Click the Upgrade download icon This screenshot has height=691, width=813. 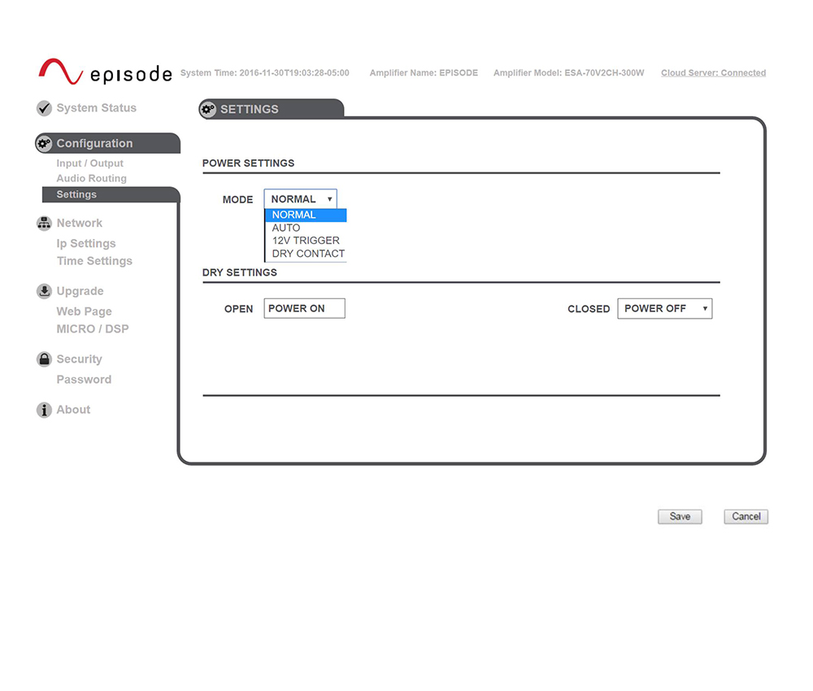tap(44, 291)
